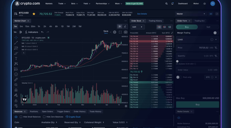This screenshot has height=128, width=231.
Task: Switch to Order History tab
Action: [x=80, y=112]
